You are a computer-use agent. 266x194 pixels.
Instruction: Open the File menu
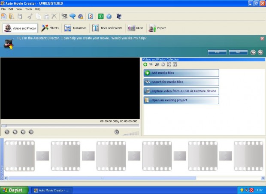pyautogui.click(x=3, y=9)
